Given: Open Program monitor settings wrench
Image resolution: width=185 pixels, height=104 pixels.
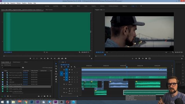Looking at the screenshot, I should pos(173,52).
